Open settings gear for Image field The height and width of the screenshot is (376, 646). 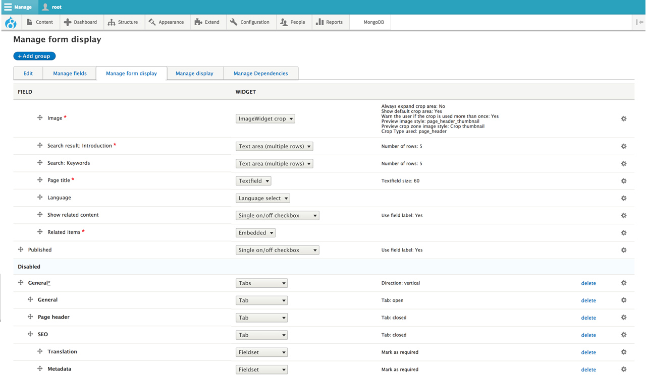pos(623,119)
